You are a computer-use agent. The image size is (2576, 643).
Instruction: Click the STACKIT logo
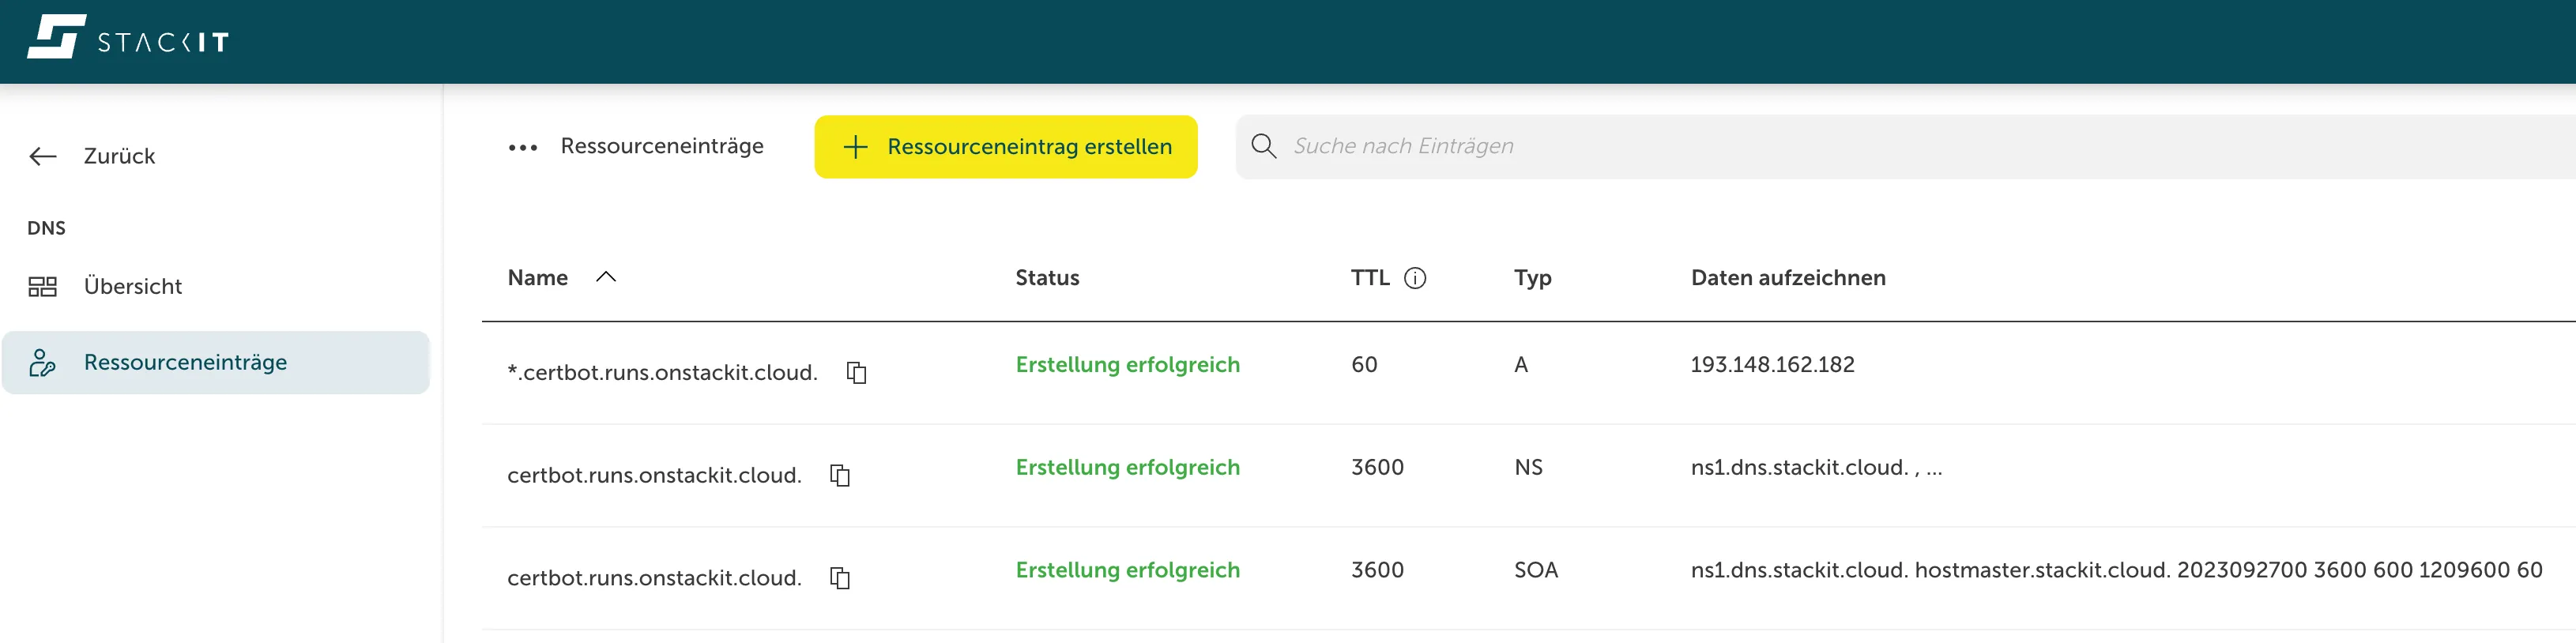coord(128,37)
